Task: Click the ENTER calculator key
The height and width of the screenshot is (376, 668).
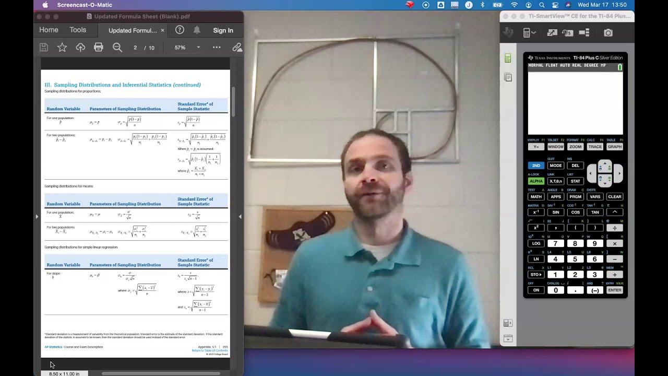Action: coord(615,290)
